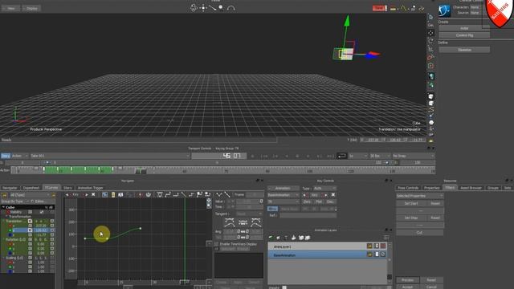Select the scale tool in viewer side toolbar

pyautogui.click(x=431, y=49)
